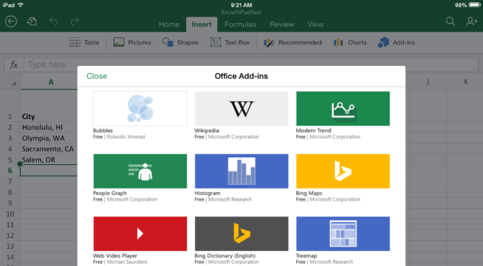Tap the Treemap label
Screen dimensions: 483x266
coord(306,255)
